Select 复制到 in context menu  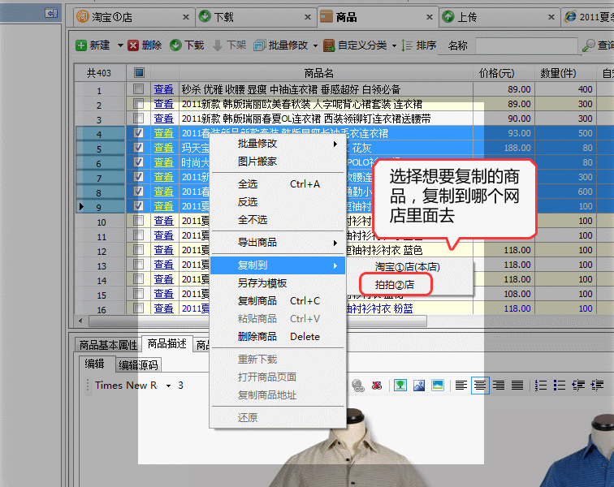[x=278, y=265]
